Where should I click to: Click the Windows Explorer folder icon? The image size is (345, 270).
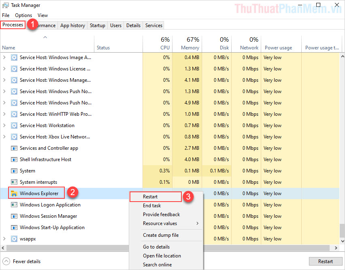tap(14, 193)
